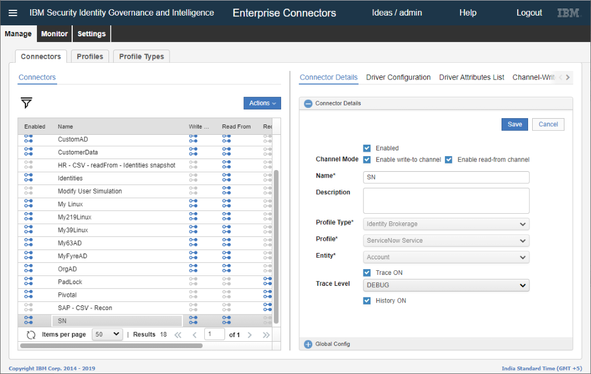591x374 pixels.
Task: Open the Entity dropdown showing Account
Action: point(446,257)
